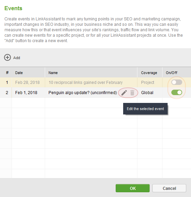Viewport: 191px width, 197px height.
Task: Sort events by Name column header
Action: [91, 73]
